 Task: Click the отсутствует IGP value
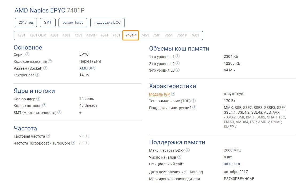[x=234, y=94]
